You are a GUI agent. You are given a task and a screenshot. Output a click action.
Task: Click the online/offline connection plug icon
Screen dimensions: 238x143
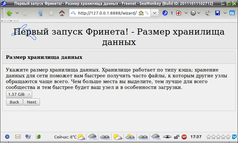[167, 137]
